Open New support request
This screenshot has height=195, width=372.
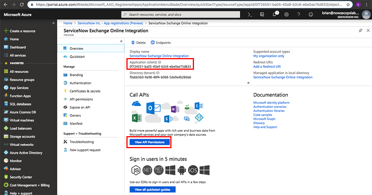(x=82, y=150)
